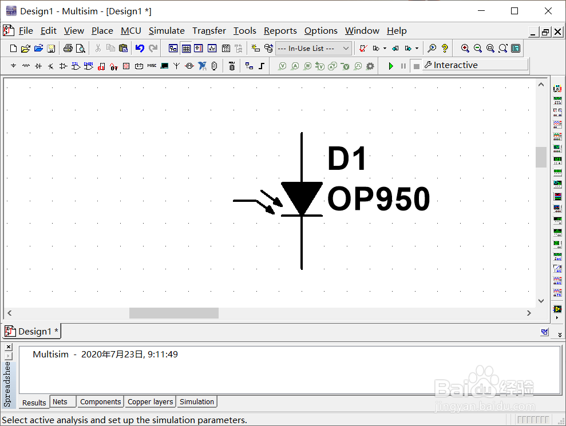Toggle full screen view
Viewport: 566px width, 426px height.
pyautogui.click(x=516, y=49)
